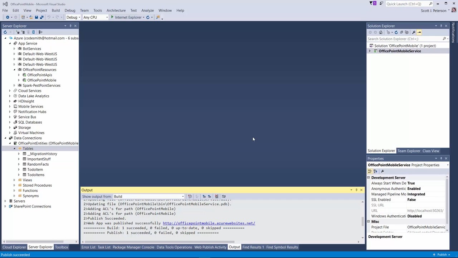Click Connect to Database icon in Server Explorer
This screenshot has height=258, width=458.
18,32
